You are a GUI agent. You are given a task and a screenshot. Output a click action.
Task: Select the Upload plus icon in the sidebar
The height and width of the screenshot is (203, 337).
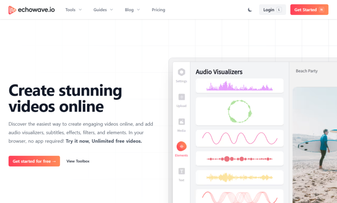182,97
